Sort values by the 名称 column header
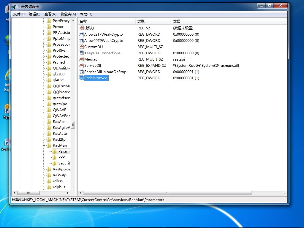The height and width of the screenshot is (228, 304). pyautogui.click(x=107, y=21)
